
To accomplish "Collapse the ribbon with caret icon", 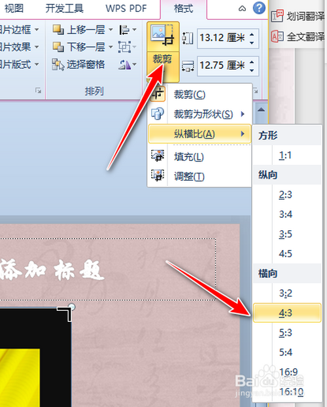I will (242, 9).
